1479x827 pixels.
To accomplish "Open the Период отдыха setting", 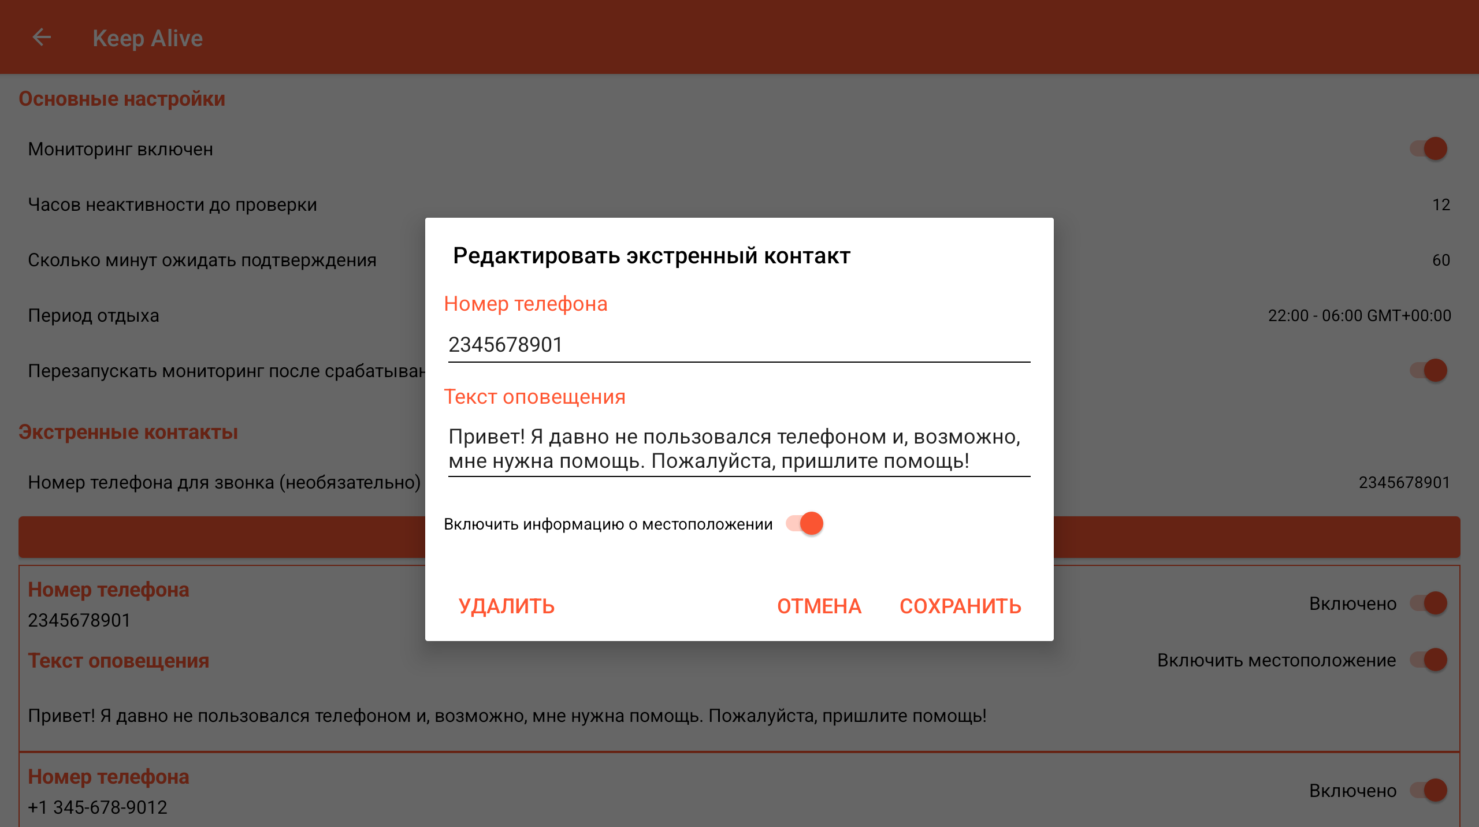I will [94, 316].
